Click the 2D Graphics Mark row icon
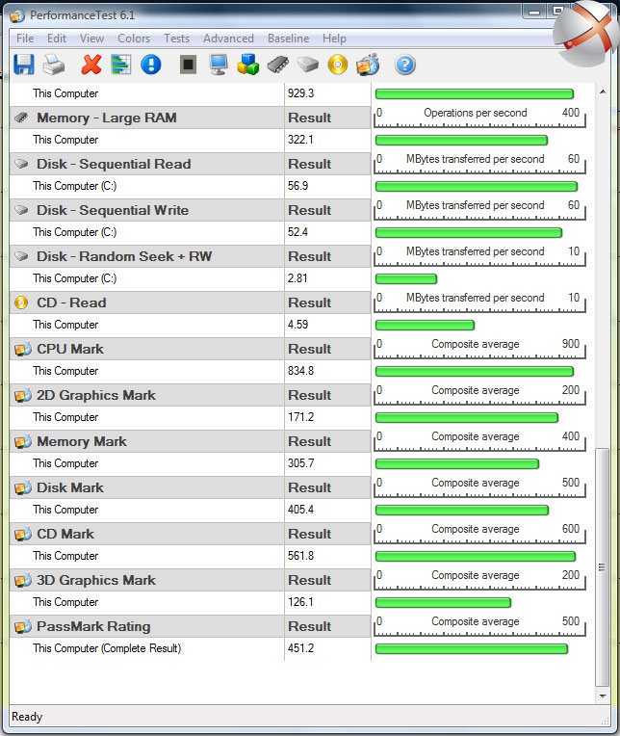Image resolution: width=620 pixels, height=736 pixels. coord(22,395)
